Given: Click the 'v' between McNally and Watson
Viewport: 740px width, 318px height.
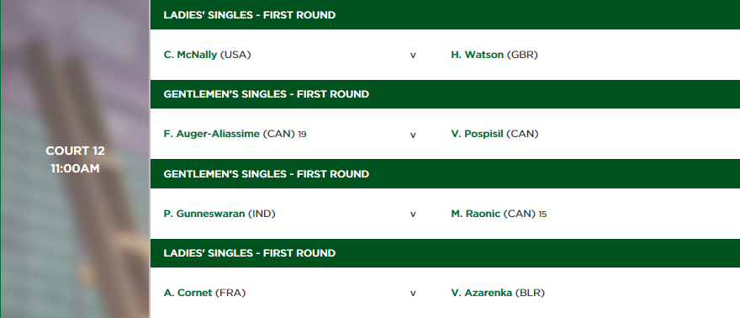Looking at the screenshot, I should [413, 56].
